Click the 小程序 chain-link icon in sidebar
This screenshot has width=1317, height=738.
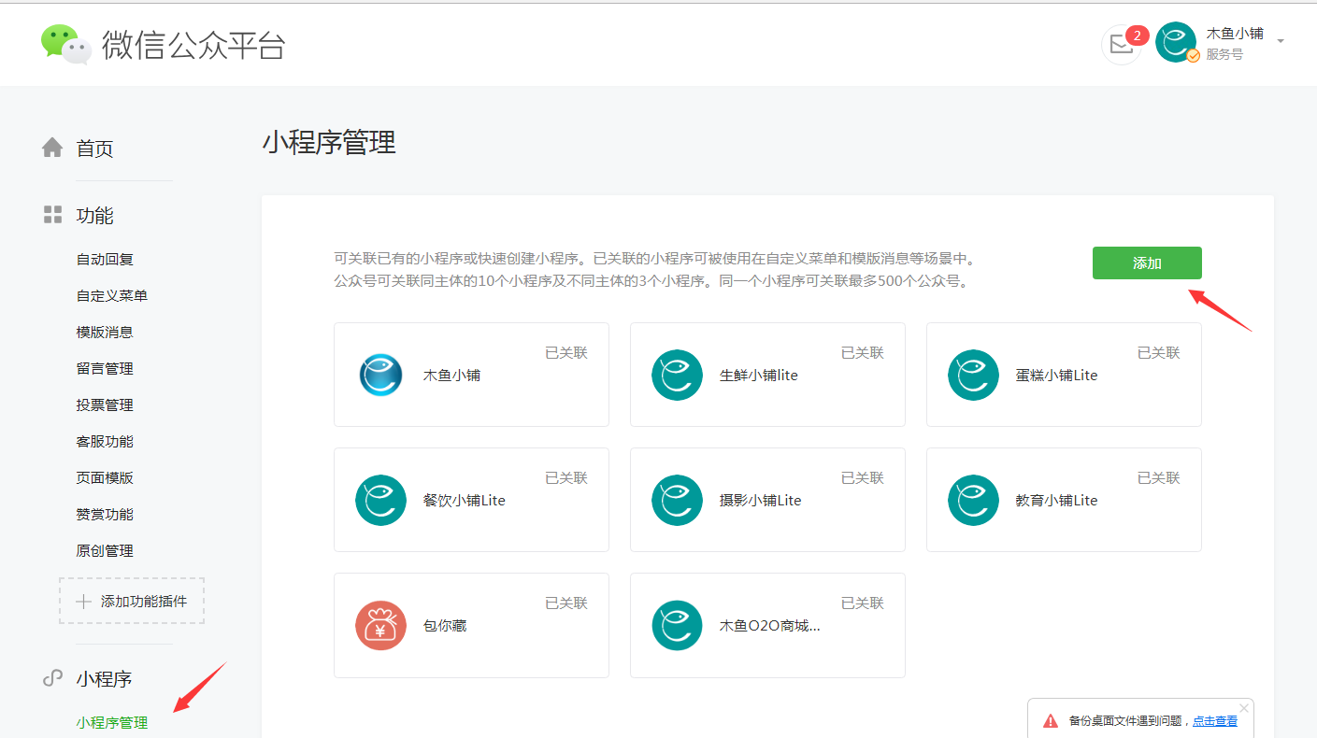click(x=51, y=678)
